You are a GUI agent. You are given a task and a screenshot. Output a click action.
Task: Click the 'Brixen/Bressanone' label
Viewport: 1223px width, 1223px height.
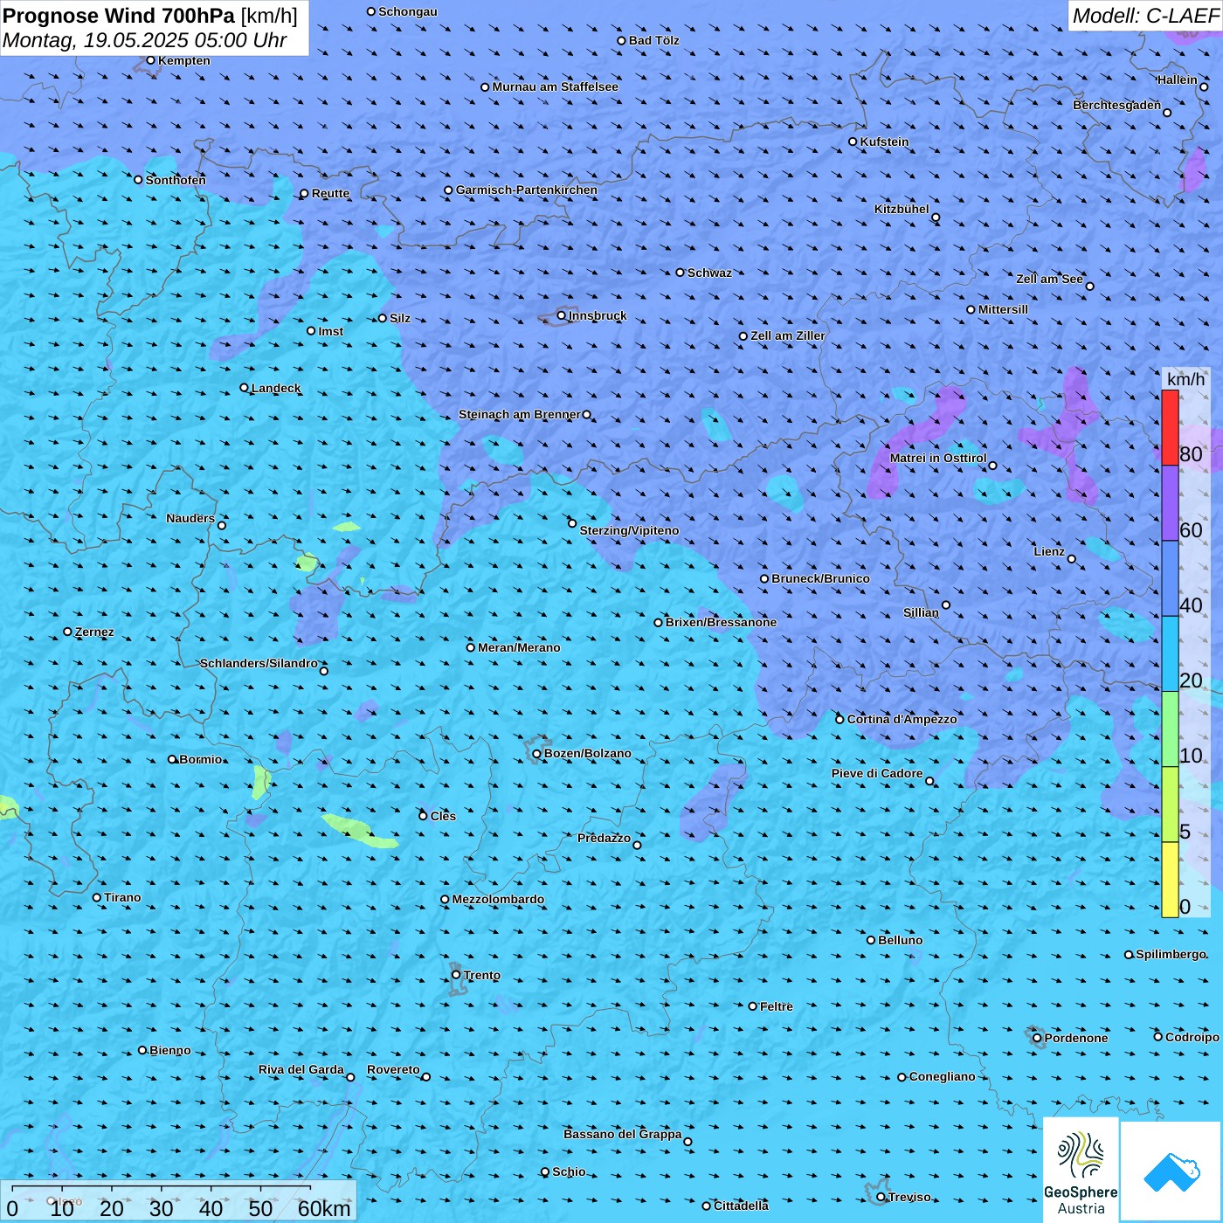pyautogui.click(x=721, y=622)
